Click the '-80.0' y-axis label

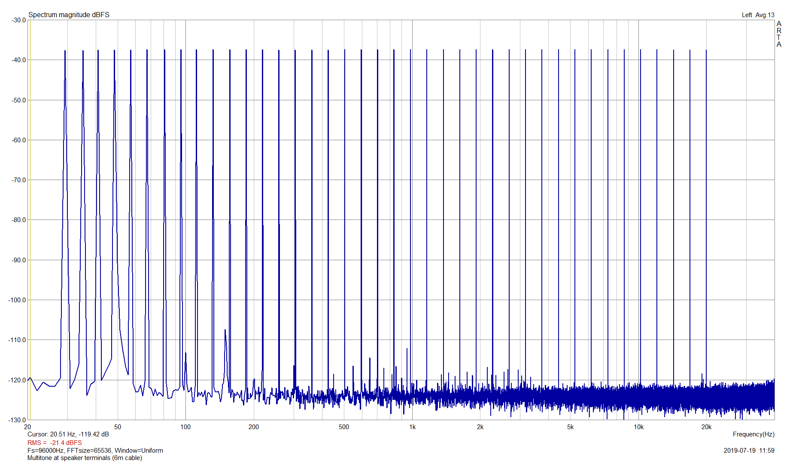click(18, 220)
